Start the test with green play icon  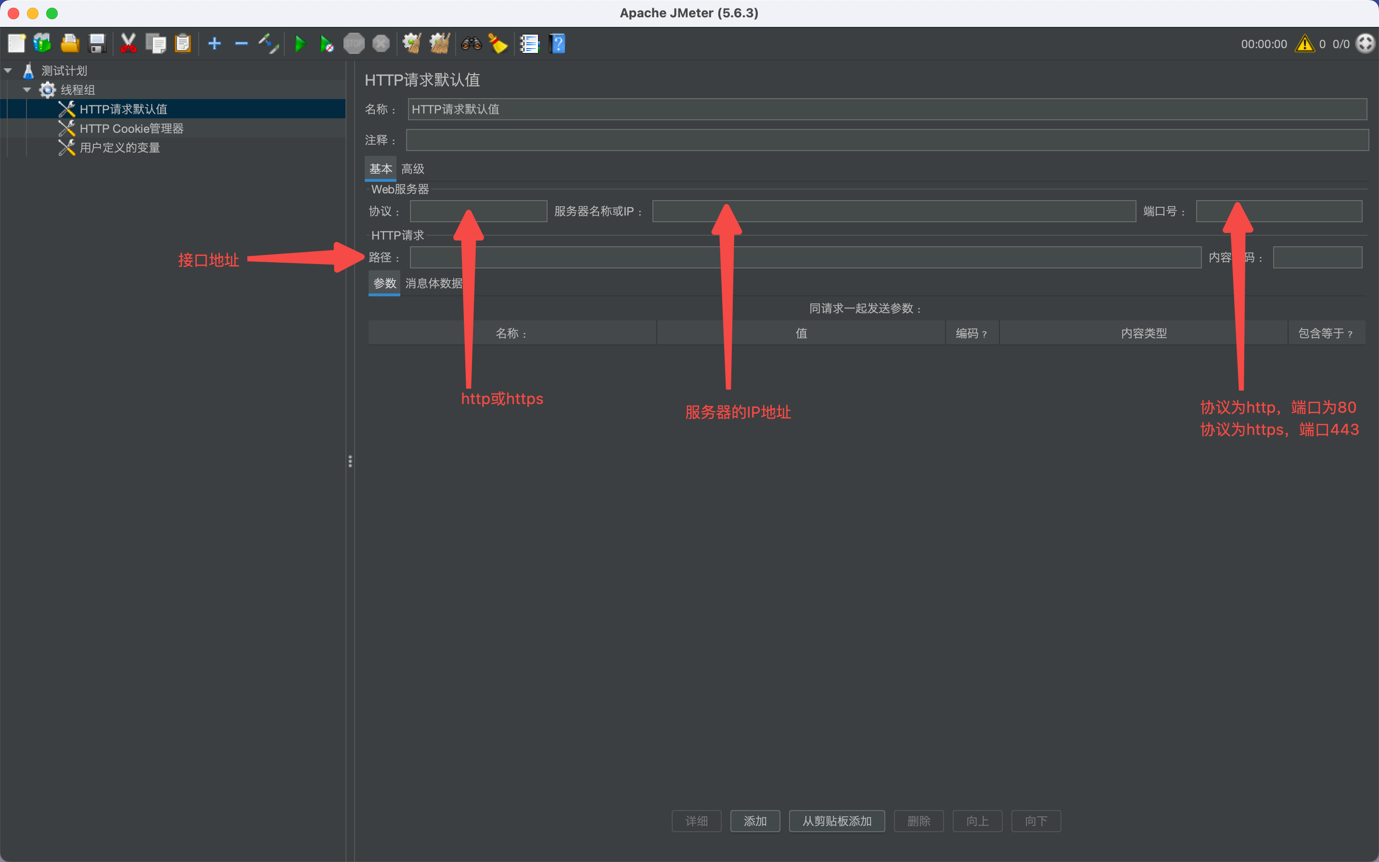[x=299, y=43]
